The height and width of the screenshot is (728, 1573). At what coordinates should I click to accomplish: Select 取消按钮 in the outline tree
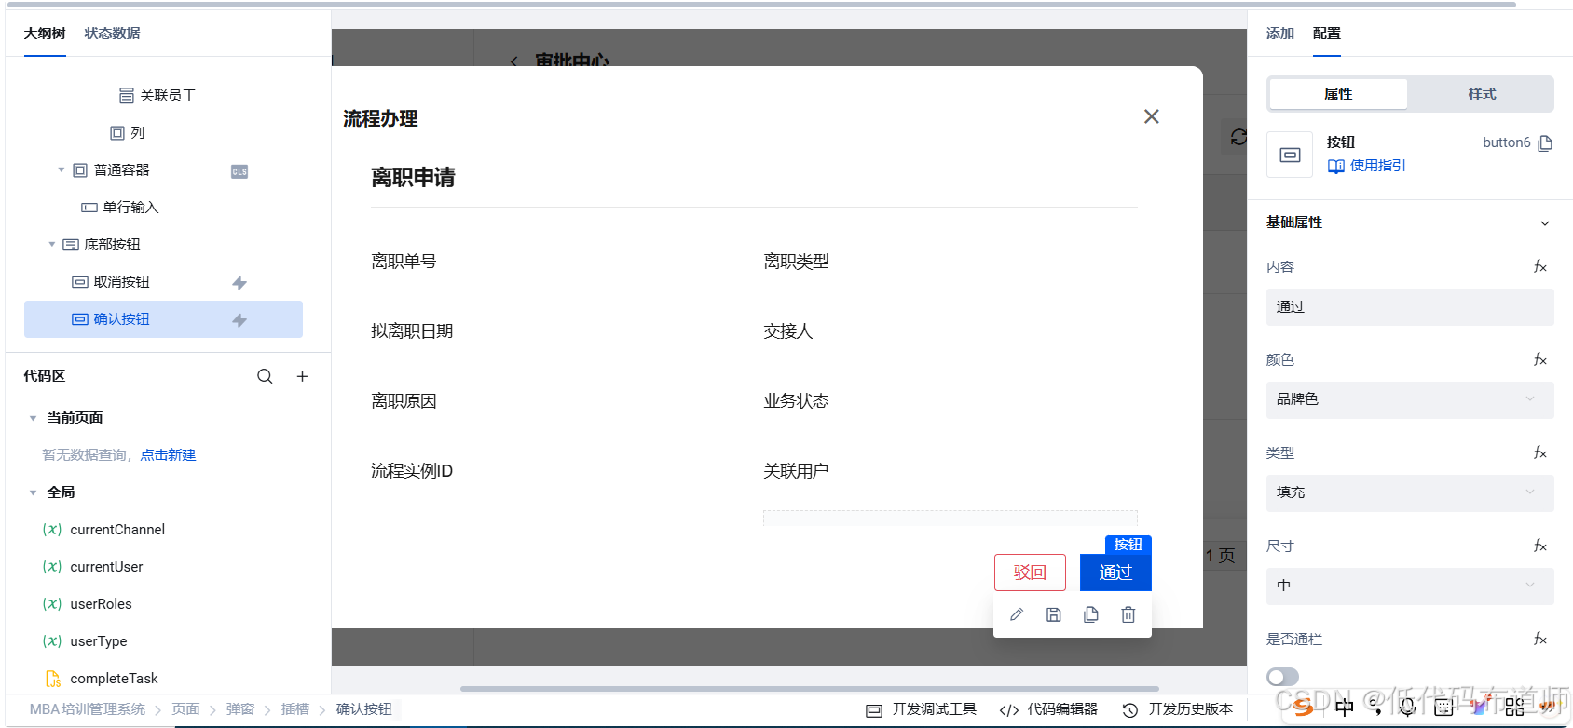(121, 282)
